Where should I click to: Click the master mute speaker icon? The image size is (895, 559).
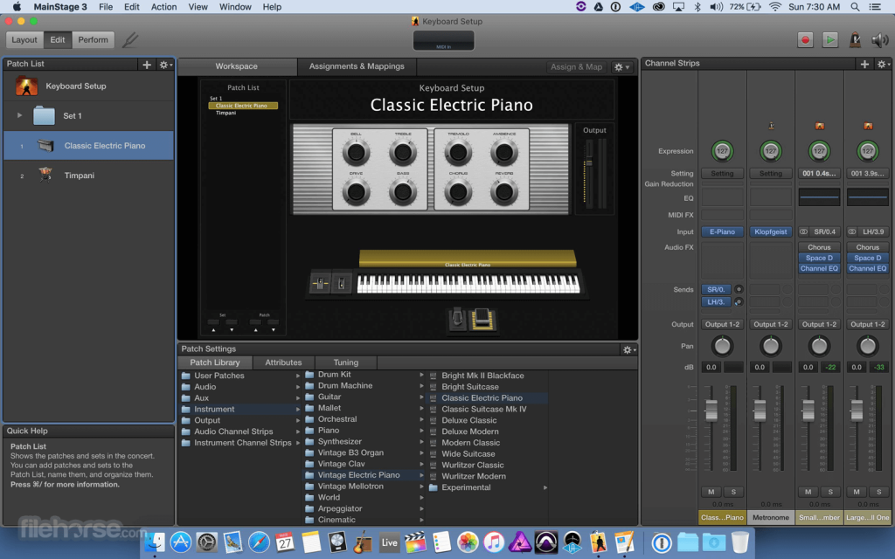(x=878, y=40)
